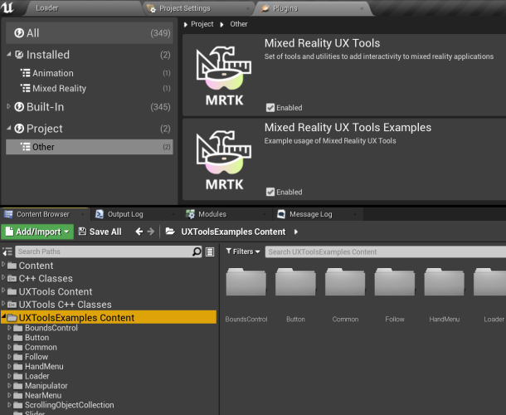Click the Modules tab icon
The image size is (506, 415).
point(191,214)
